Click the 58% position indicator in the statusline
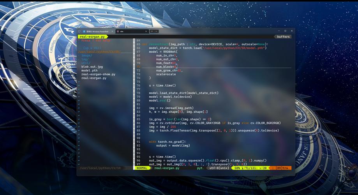Viewport: 358px width, 195px height. pos(237,168)
